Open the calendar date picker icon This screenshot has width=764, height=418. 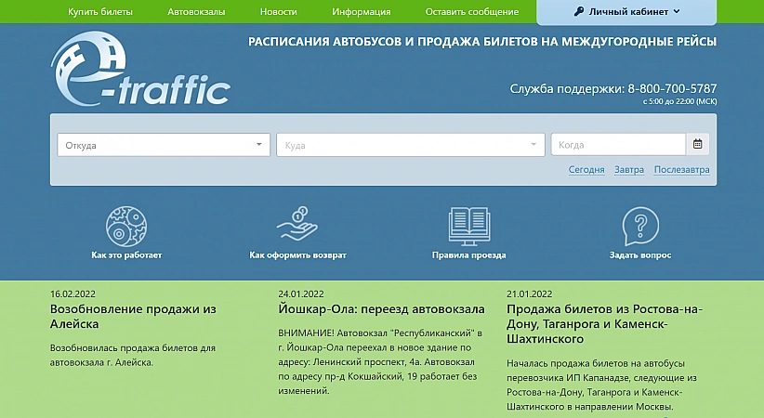coord(698,145)
